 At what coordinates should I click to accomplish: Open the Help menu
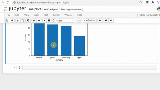(x=79, y=15)
